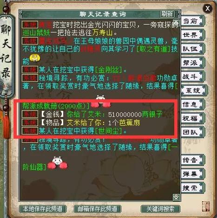
Task: Click the scroll-up arrow icon in chat log
Action: click(x=176, y=22)
